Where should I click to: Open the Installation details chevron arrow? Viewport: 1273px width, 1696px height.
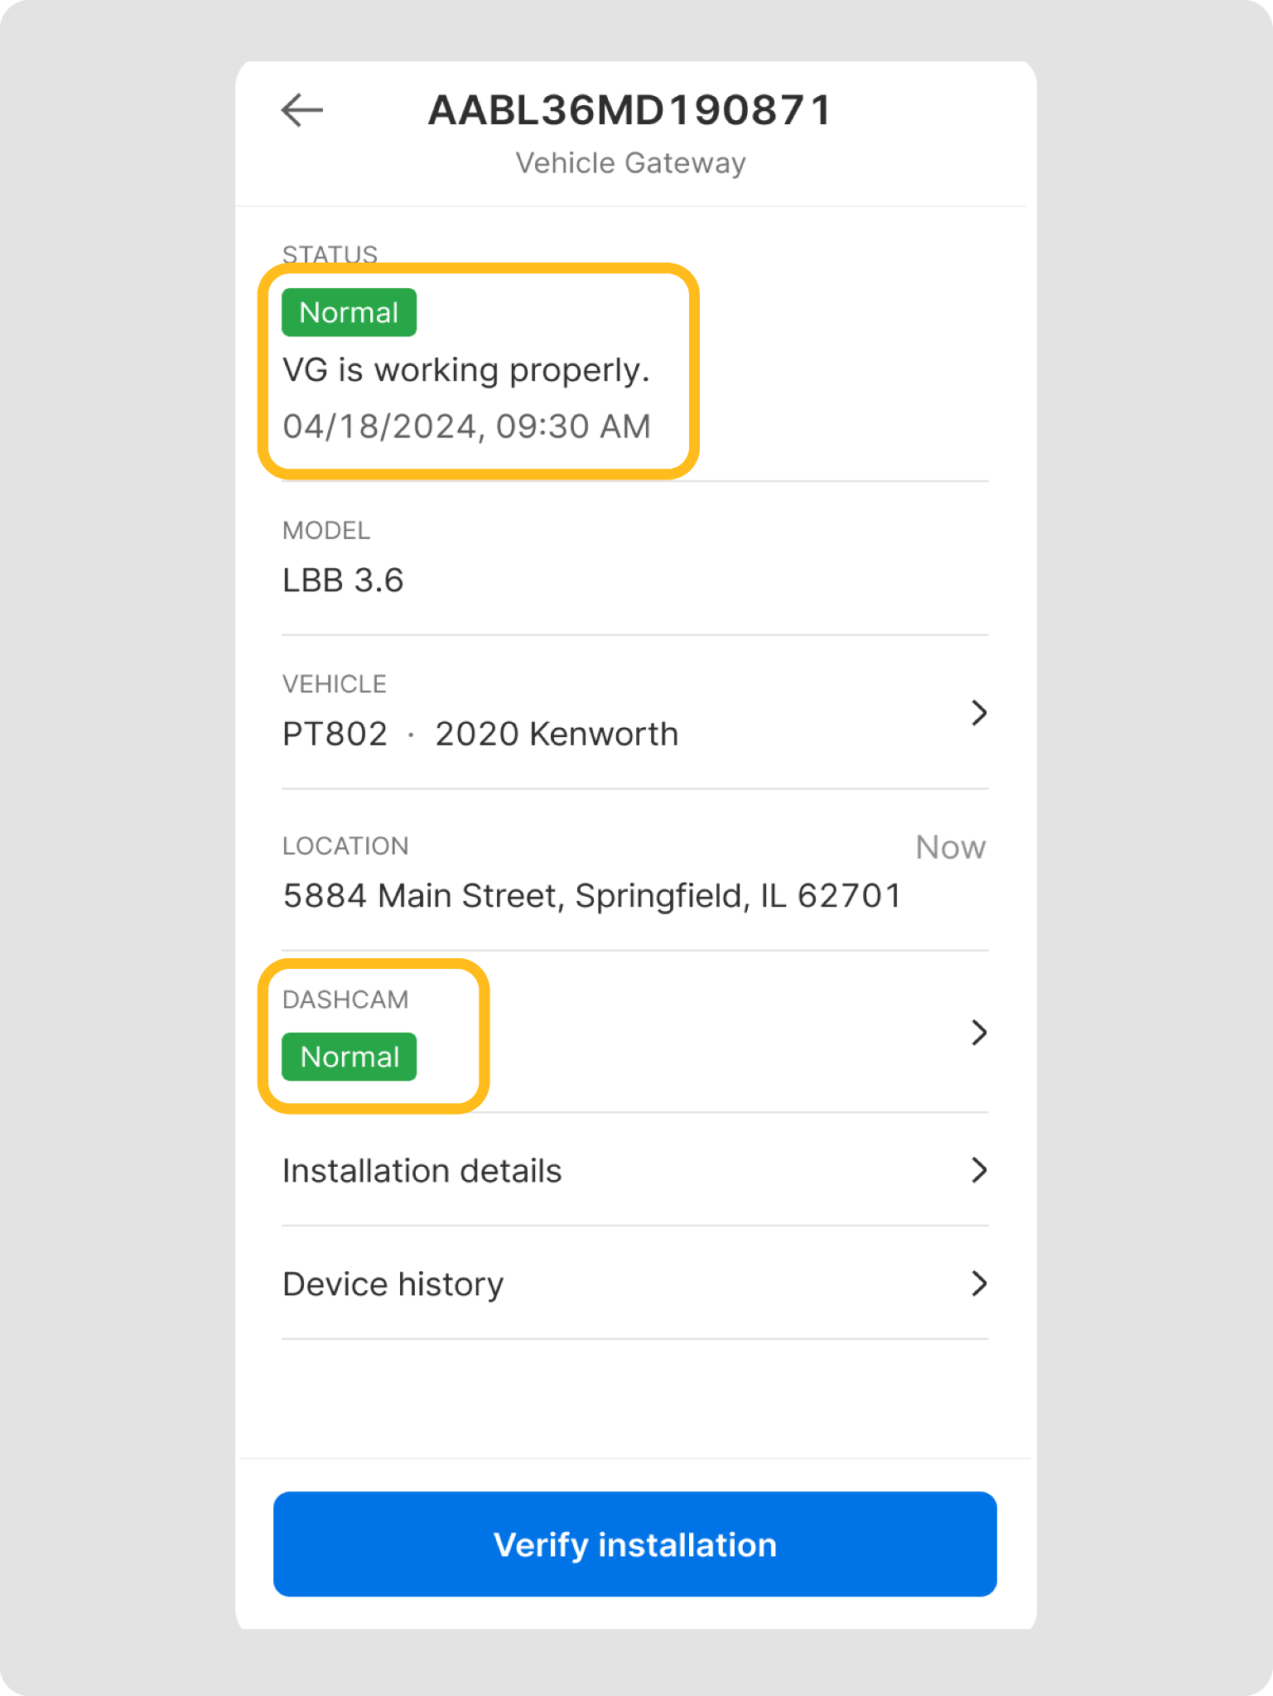click(979, 1170)
